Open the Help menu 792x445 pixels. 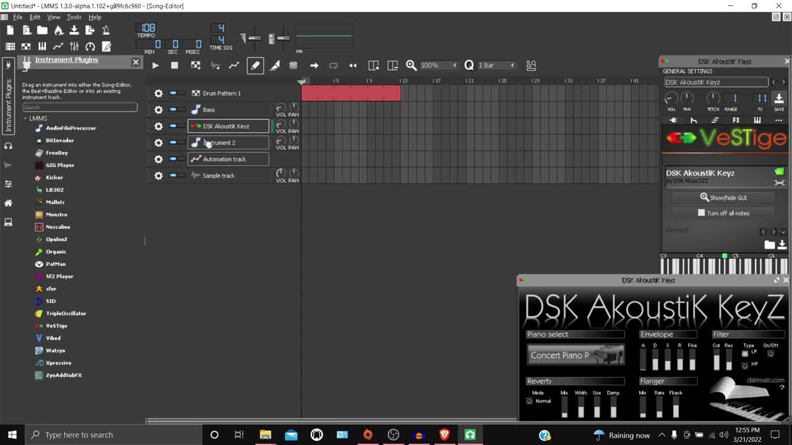point(95,17)
